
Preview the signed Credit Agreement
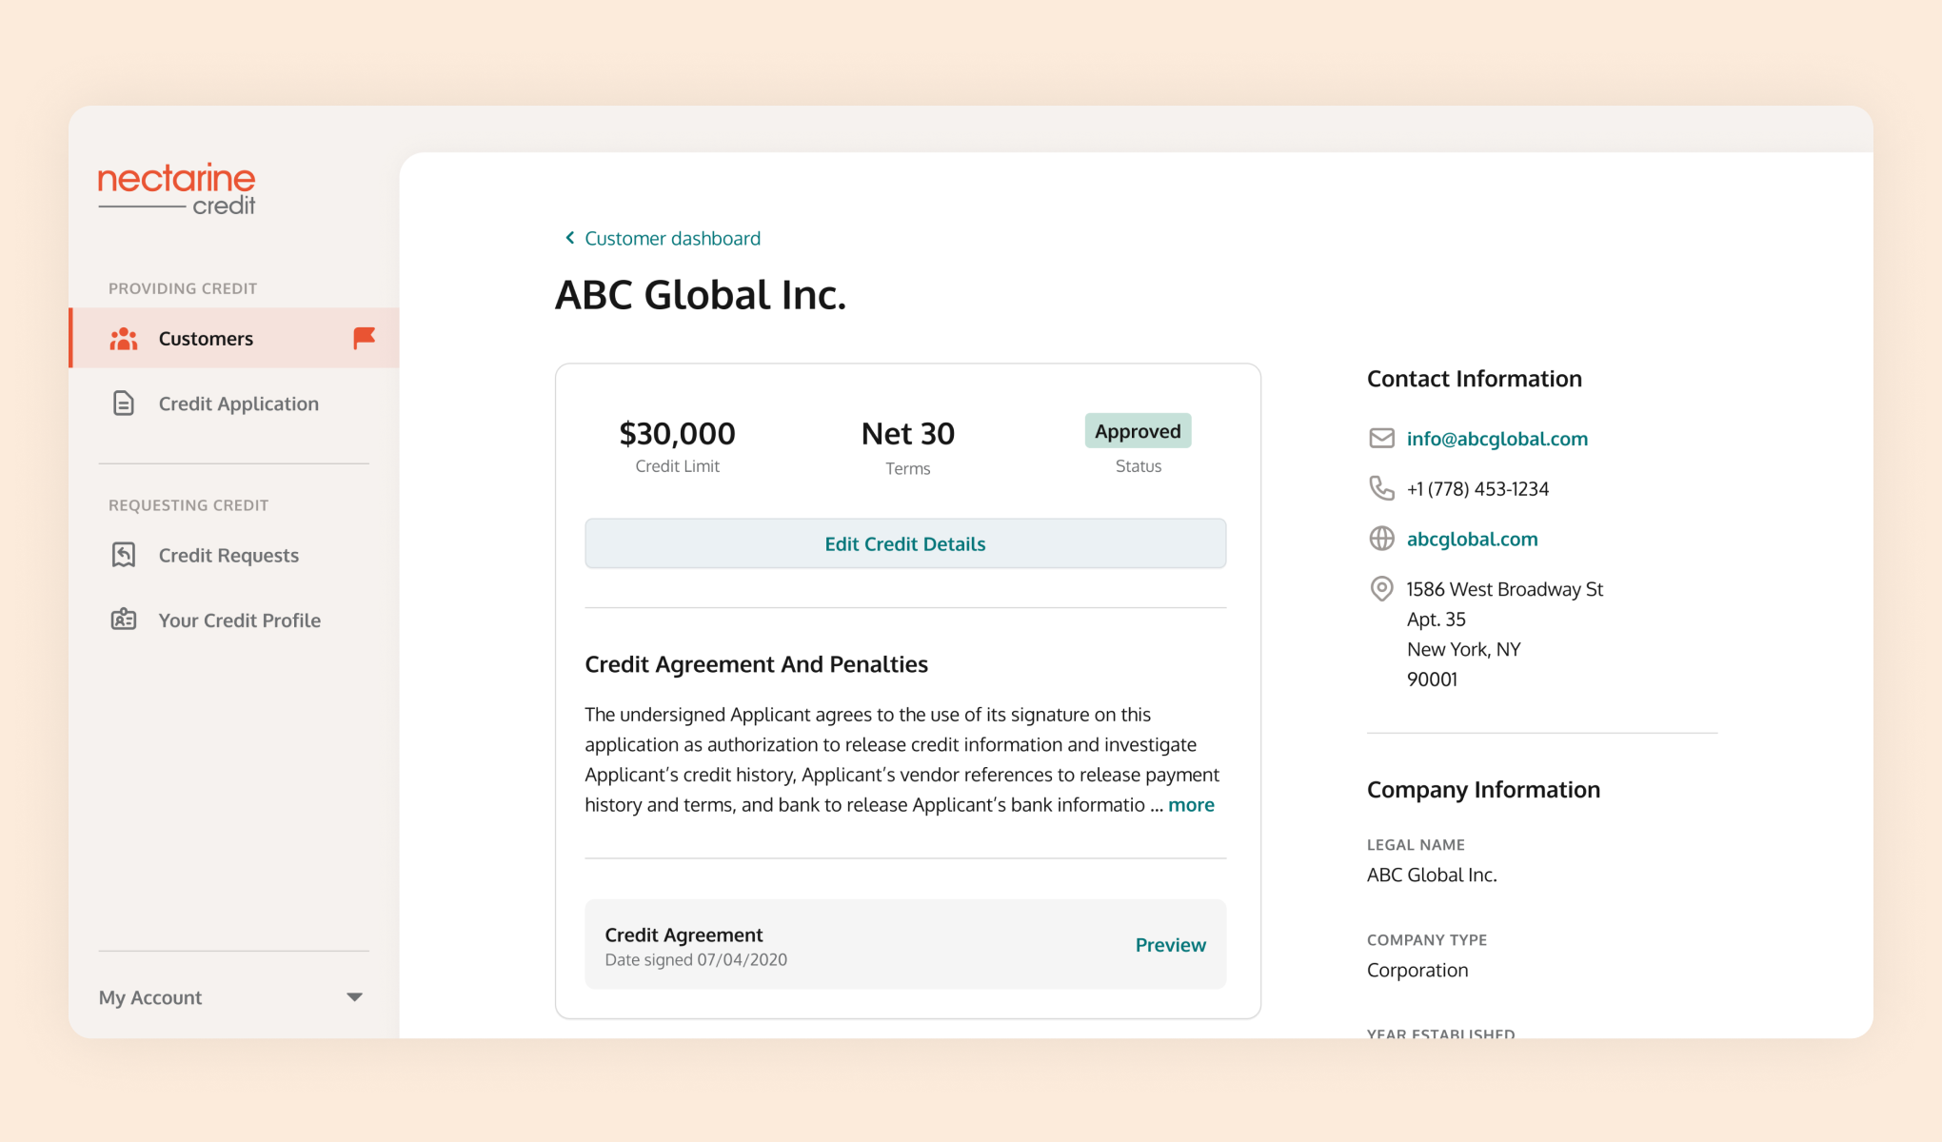(x=1170, y=944)
